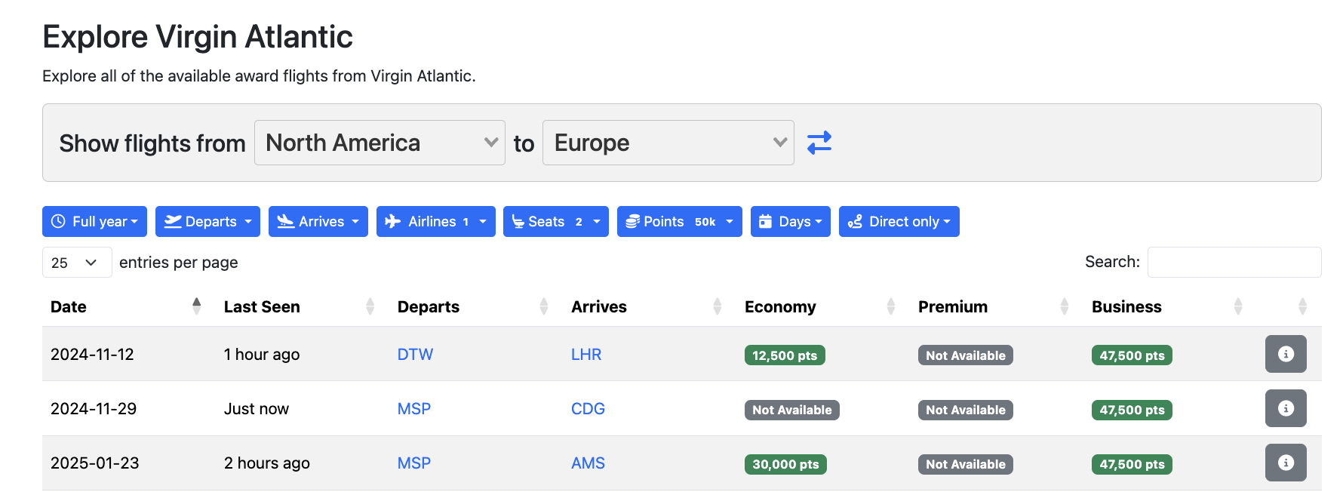The width and height of the screenshot is (1343, 492).
Task: Click the Arrives landing plane filter icon
Action: tap(285, 221)
